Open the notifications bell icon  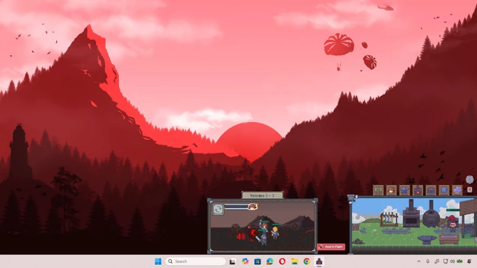(x=470, y=261)
